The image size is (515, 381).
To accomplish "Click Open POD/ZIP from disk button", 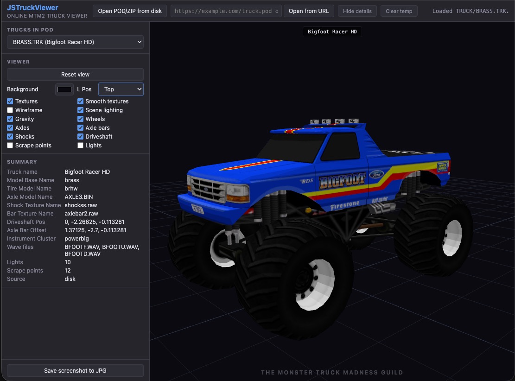I will (130, 11).
